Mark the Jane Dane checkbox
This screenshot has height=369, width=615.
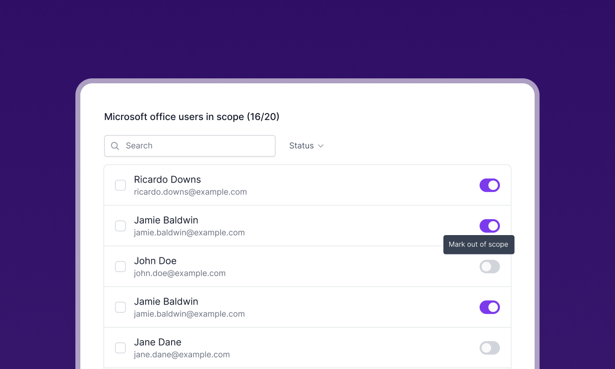[121, 348]
